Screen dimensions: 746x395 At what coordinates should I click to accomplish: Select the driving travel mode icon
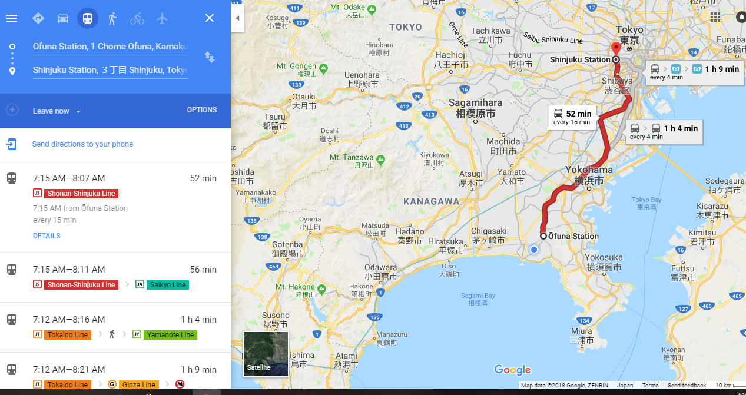(x=63, y=18)
